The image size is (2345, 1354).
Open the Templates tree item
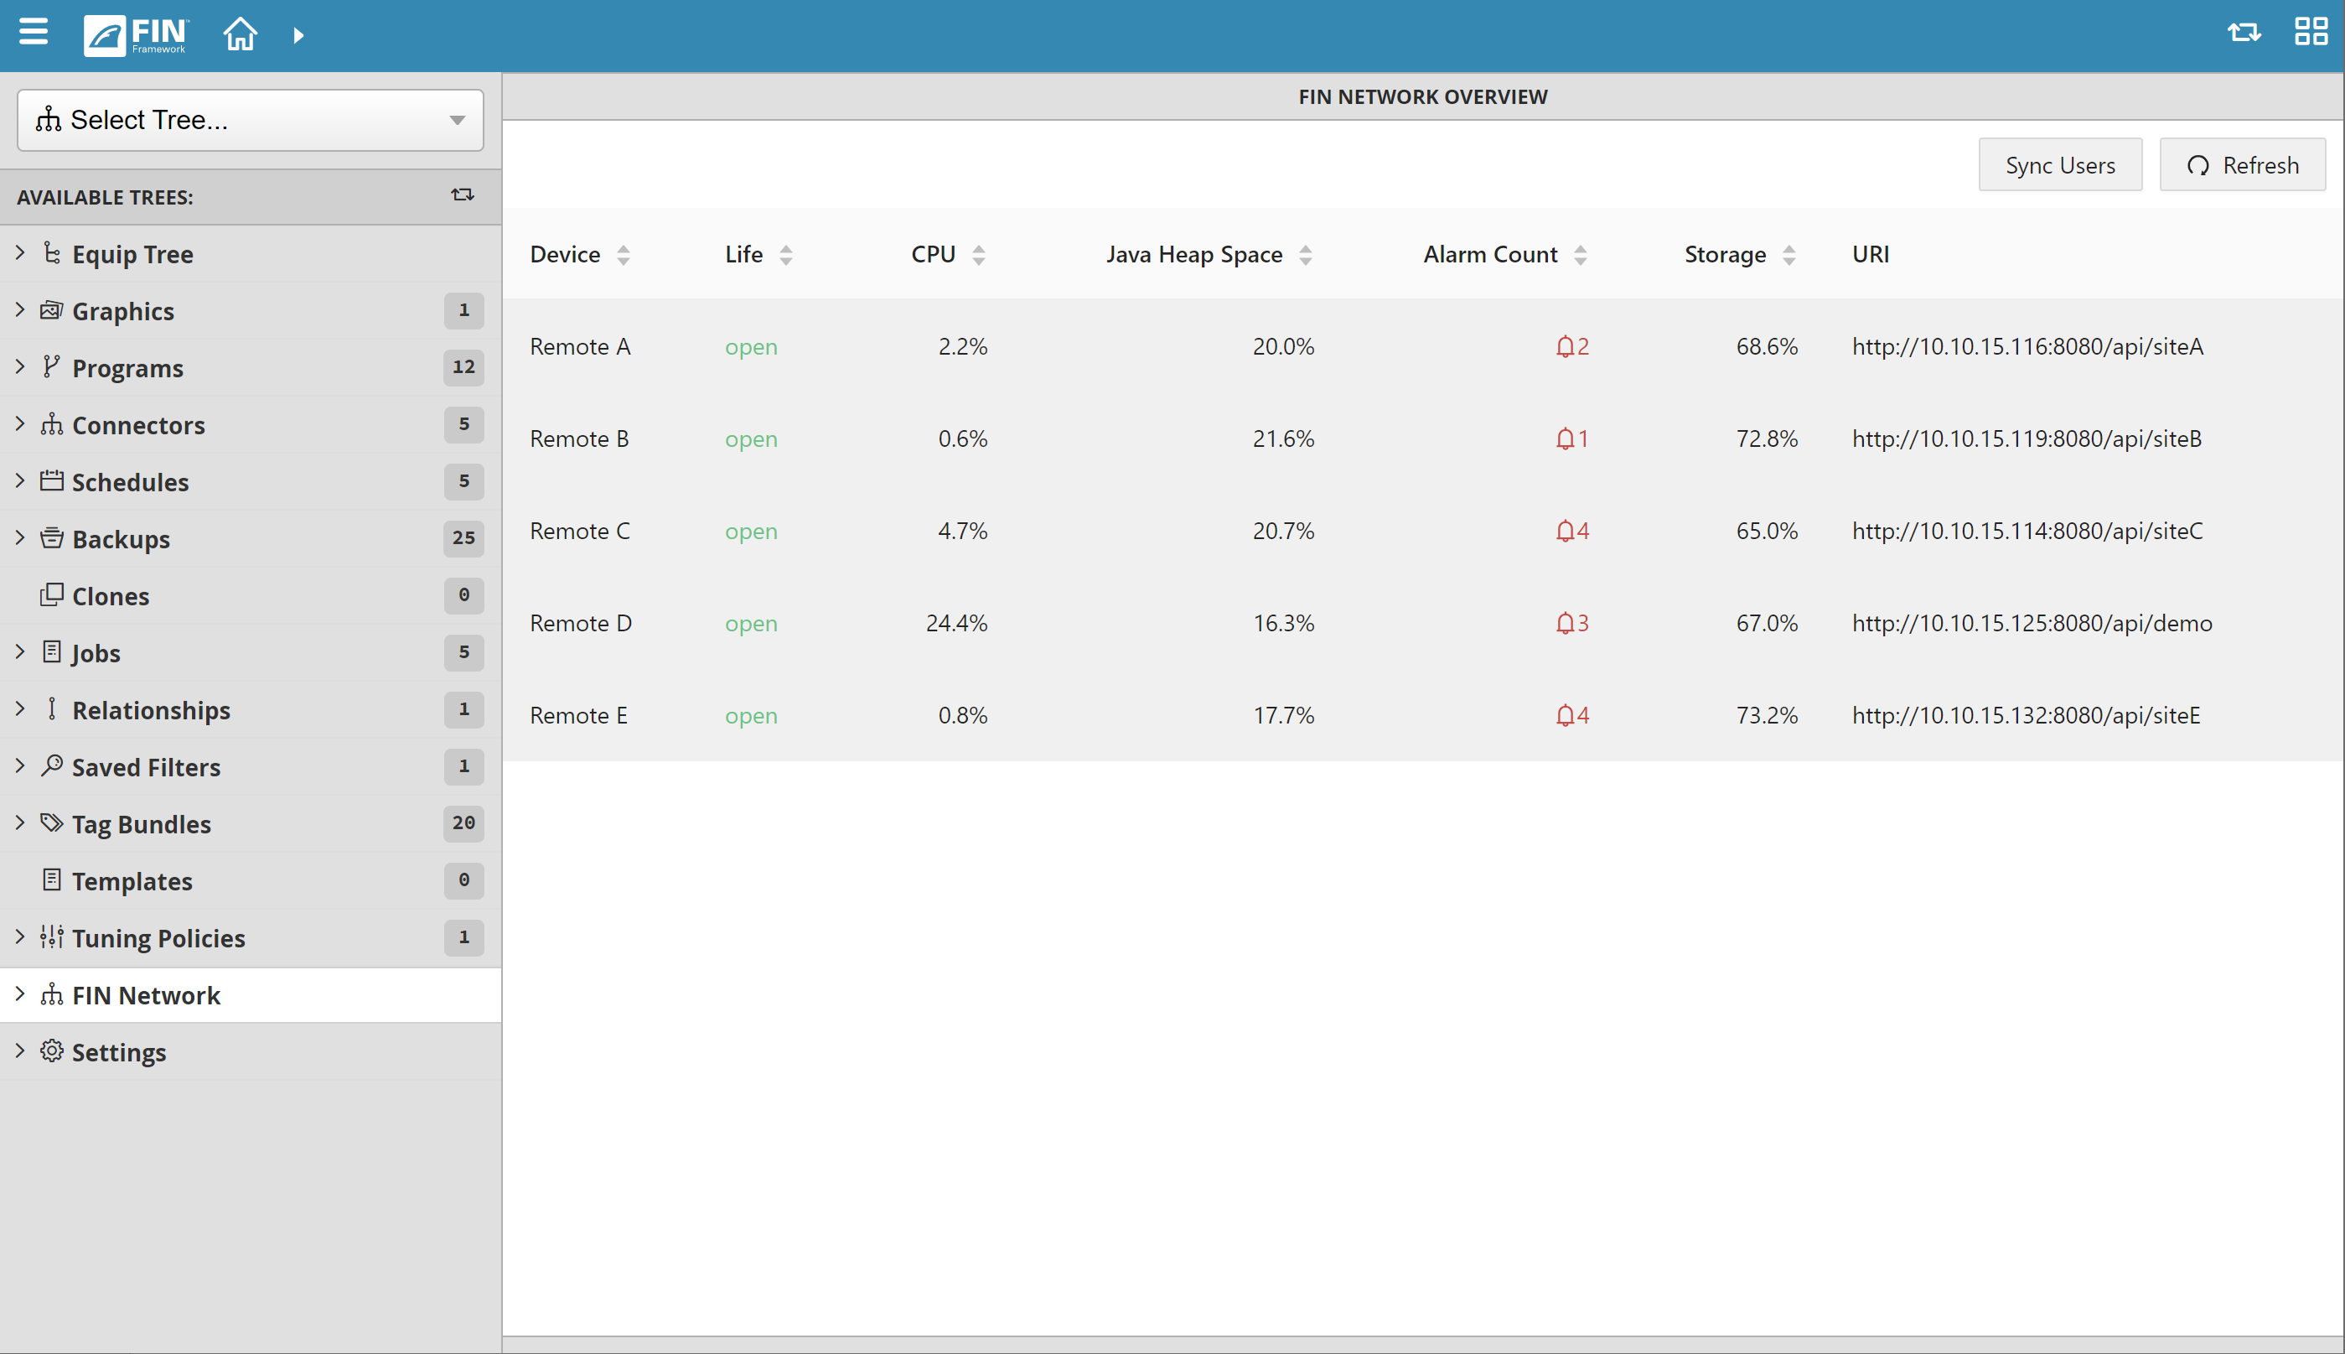tap(132, 880)
